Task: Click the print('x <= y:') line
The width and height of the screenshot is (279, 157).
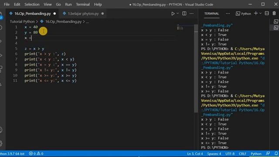Action: [x=51, y=81]
